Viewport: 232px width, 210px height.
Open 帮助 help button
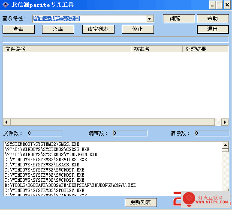tap(213, 18)
